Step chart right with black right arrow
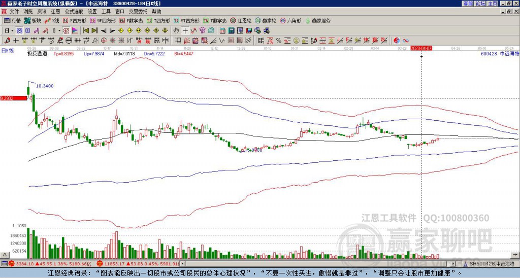Viewport: 520px width, 278px height. click(112, 31)
